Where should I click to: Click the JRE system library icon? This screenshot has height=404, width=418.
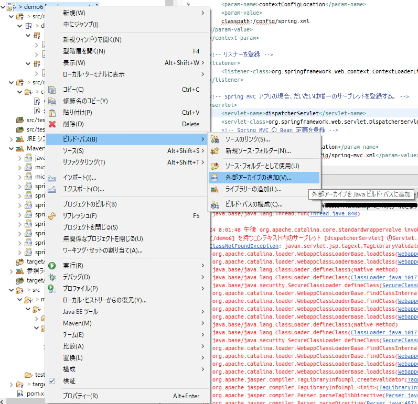20,139
